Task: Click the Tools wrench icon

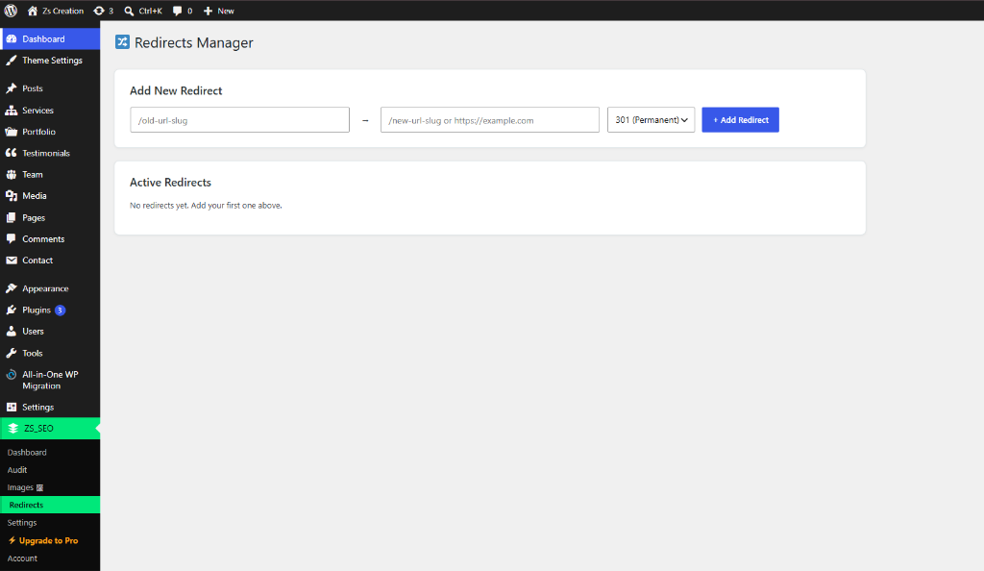Action: pos(12,353)
